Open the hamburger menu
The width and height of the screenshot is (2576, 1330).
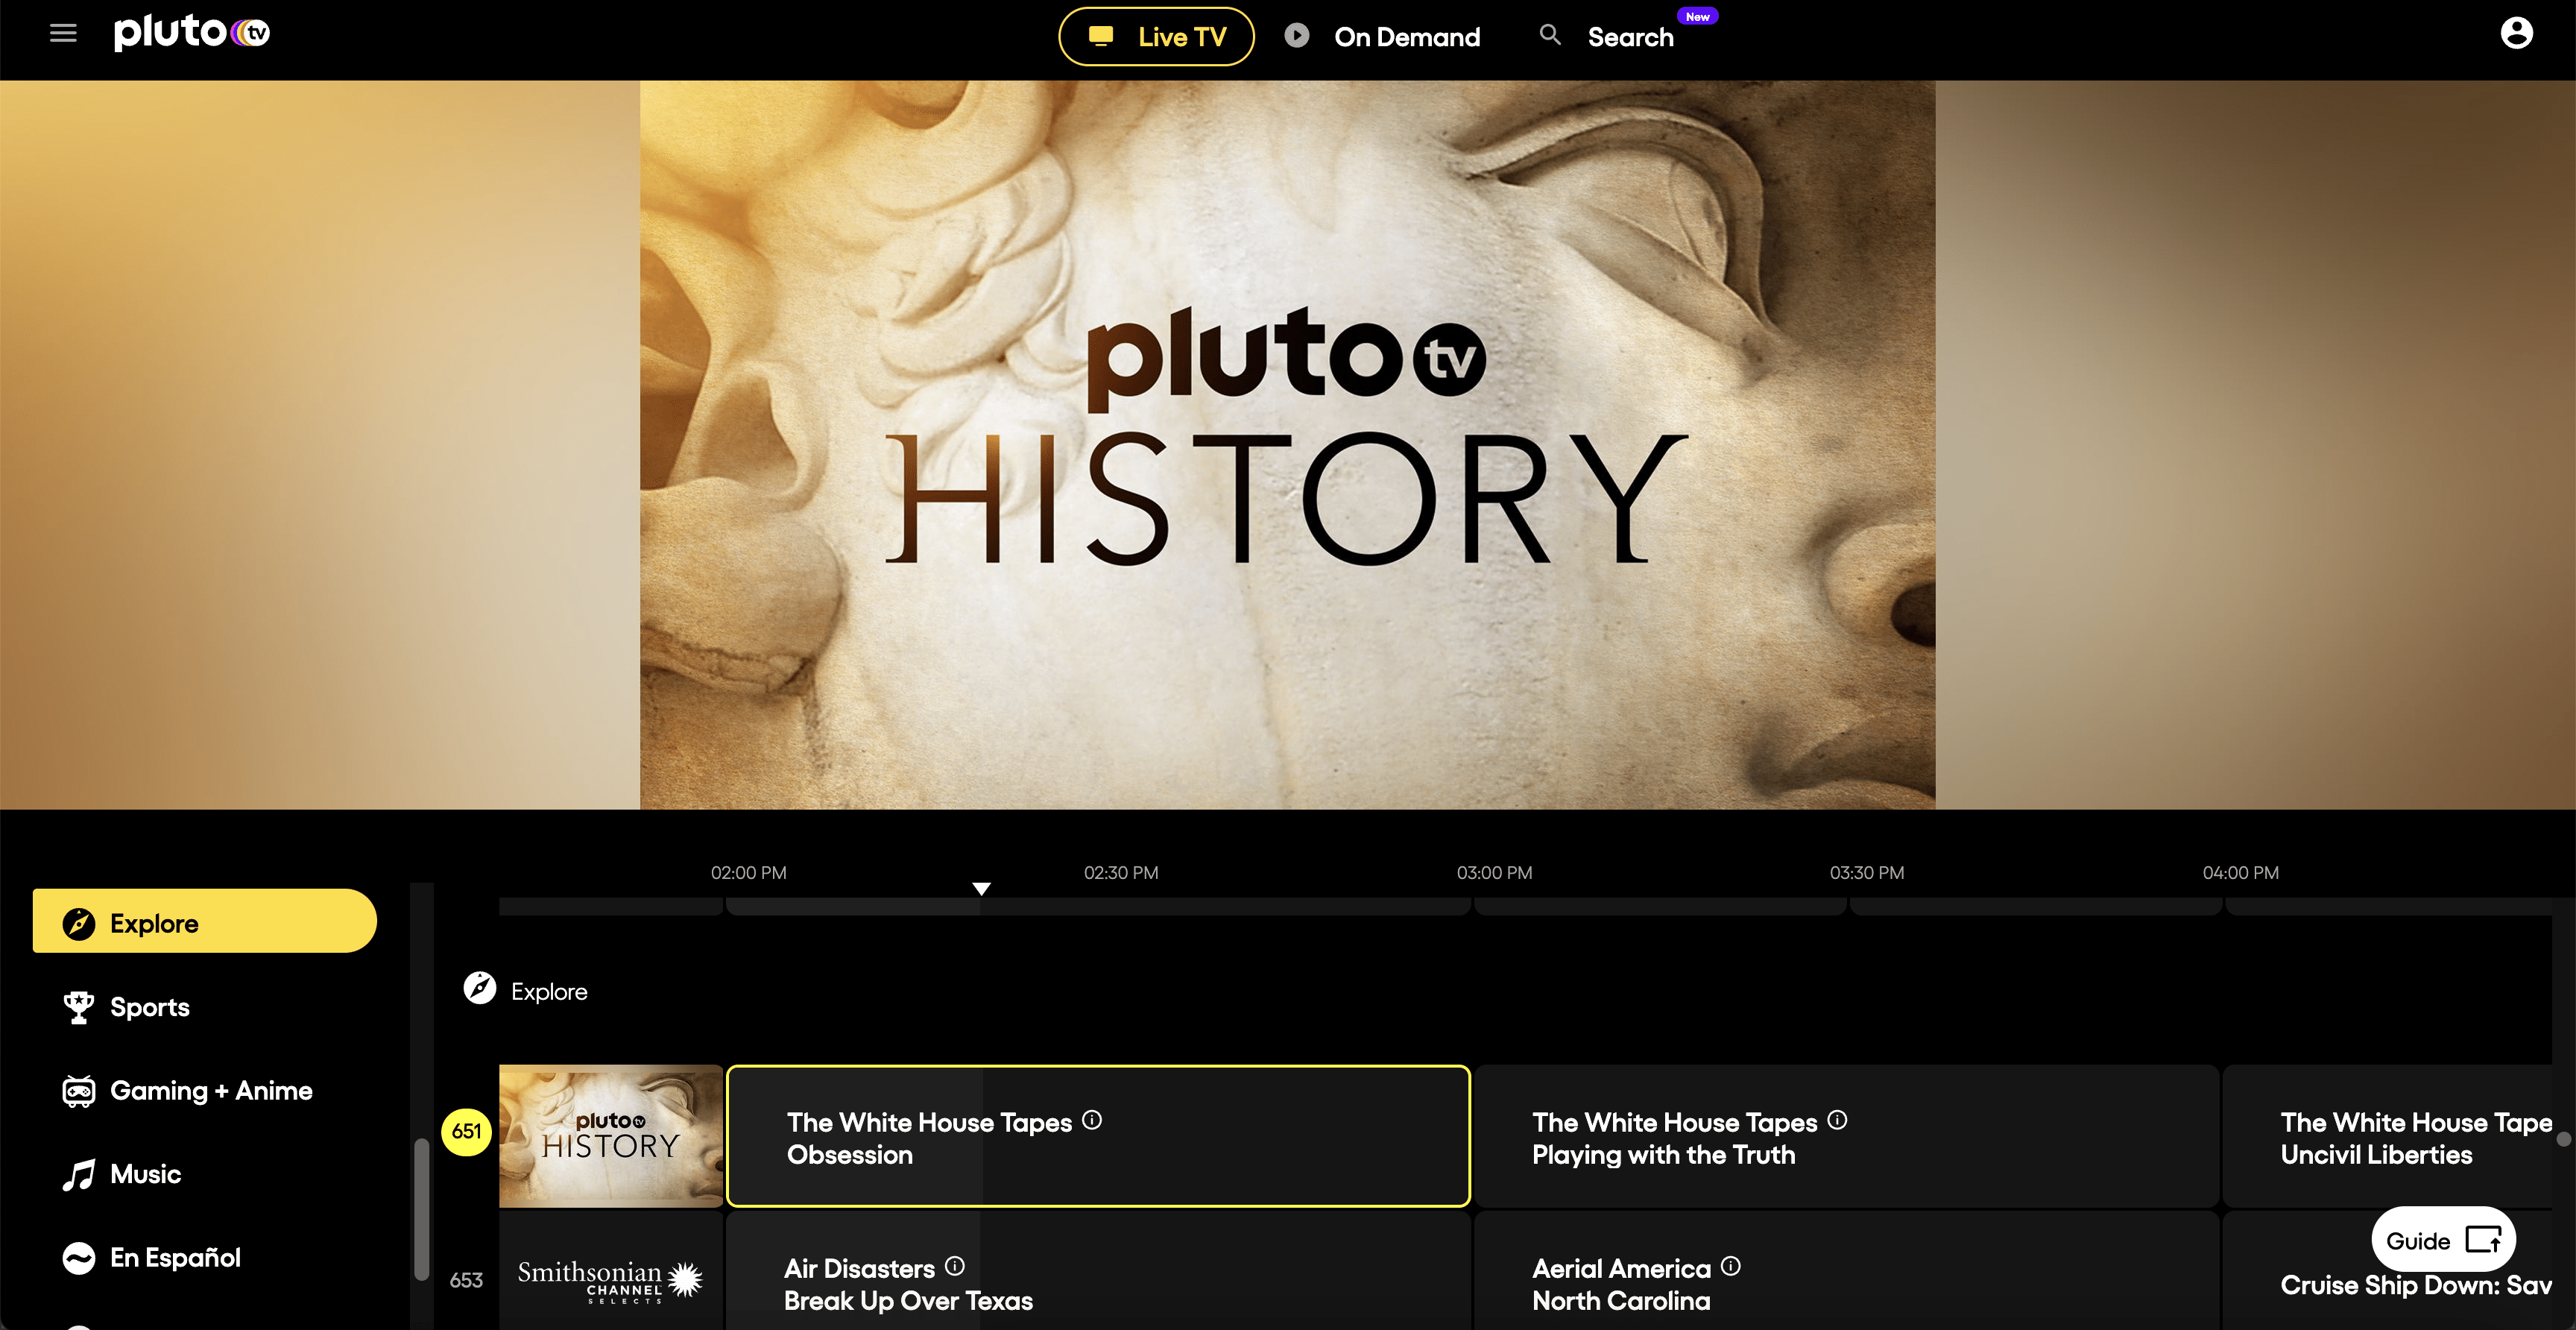click(x=63, y=34)
